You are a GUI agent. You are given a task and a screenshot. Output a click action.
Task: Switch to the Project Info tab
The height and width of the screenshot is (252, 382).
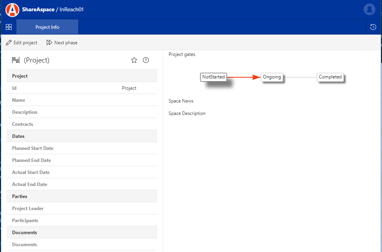47,27
